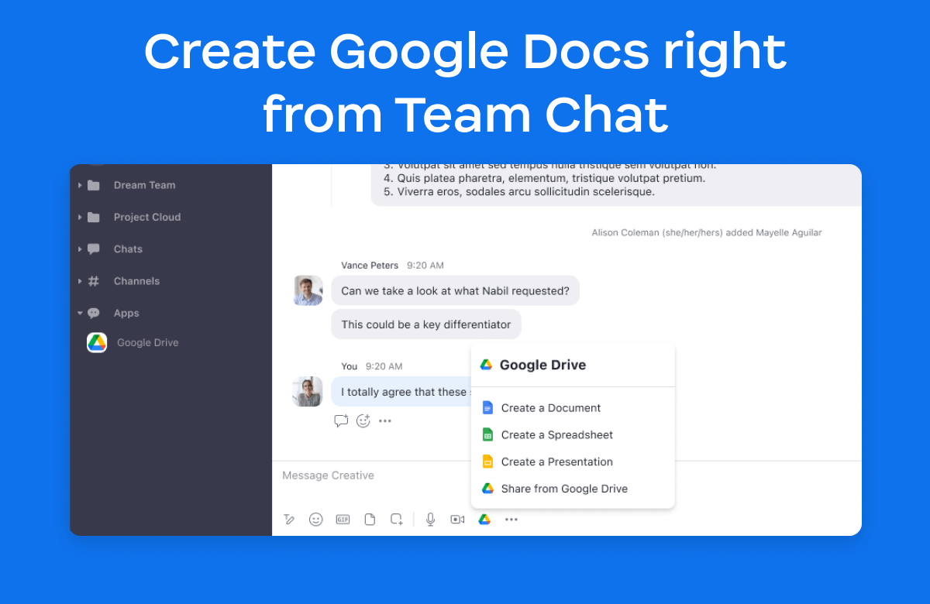Image resolution: width=930 pixels, height=604 pixels.
Task: Open the Google Drive app in the sidebar
Action: (x=133, y=343)
